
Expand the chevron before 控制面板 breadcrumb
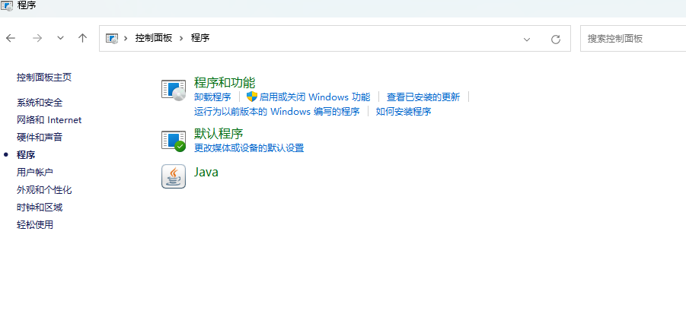(126, 39)
